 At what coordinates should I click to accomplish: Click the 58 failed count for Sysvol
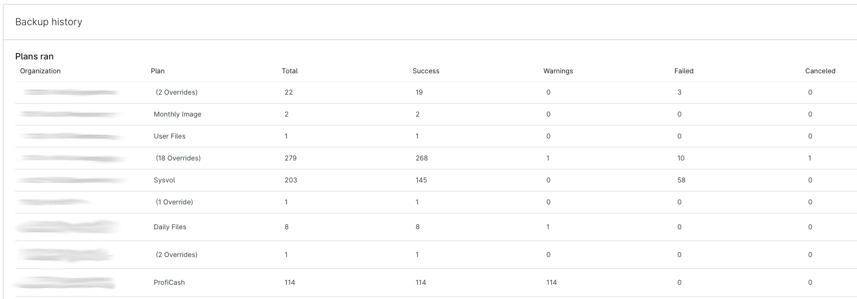[x=681, y=180]
